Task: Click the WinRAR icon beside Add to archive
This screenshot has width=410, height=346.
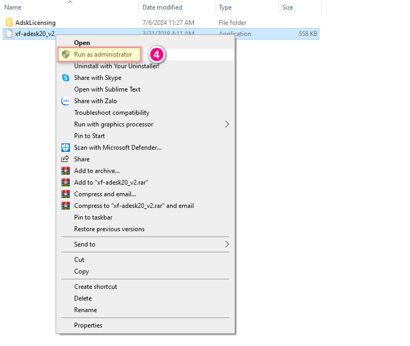Action: coord(66,171)
